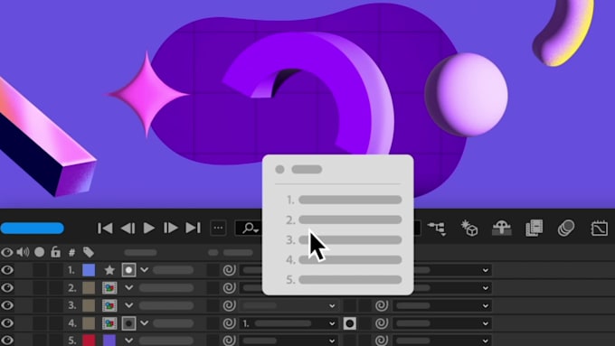615x346 pixels.
Task: Click the tan label swatch on layer 2
Action: click(x=89, y=288)
